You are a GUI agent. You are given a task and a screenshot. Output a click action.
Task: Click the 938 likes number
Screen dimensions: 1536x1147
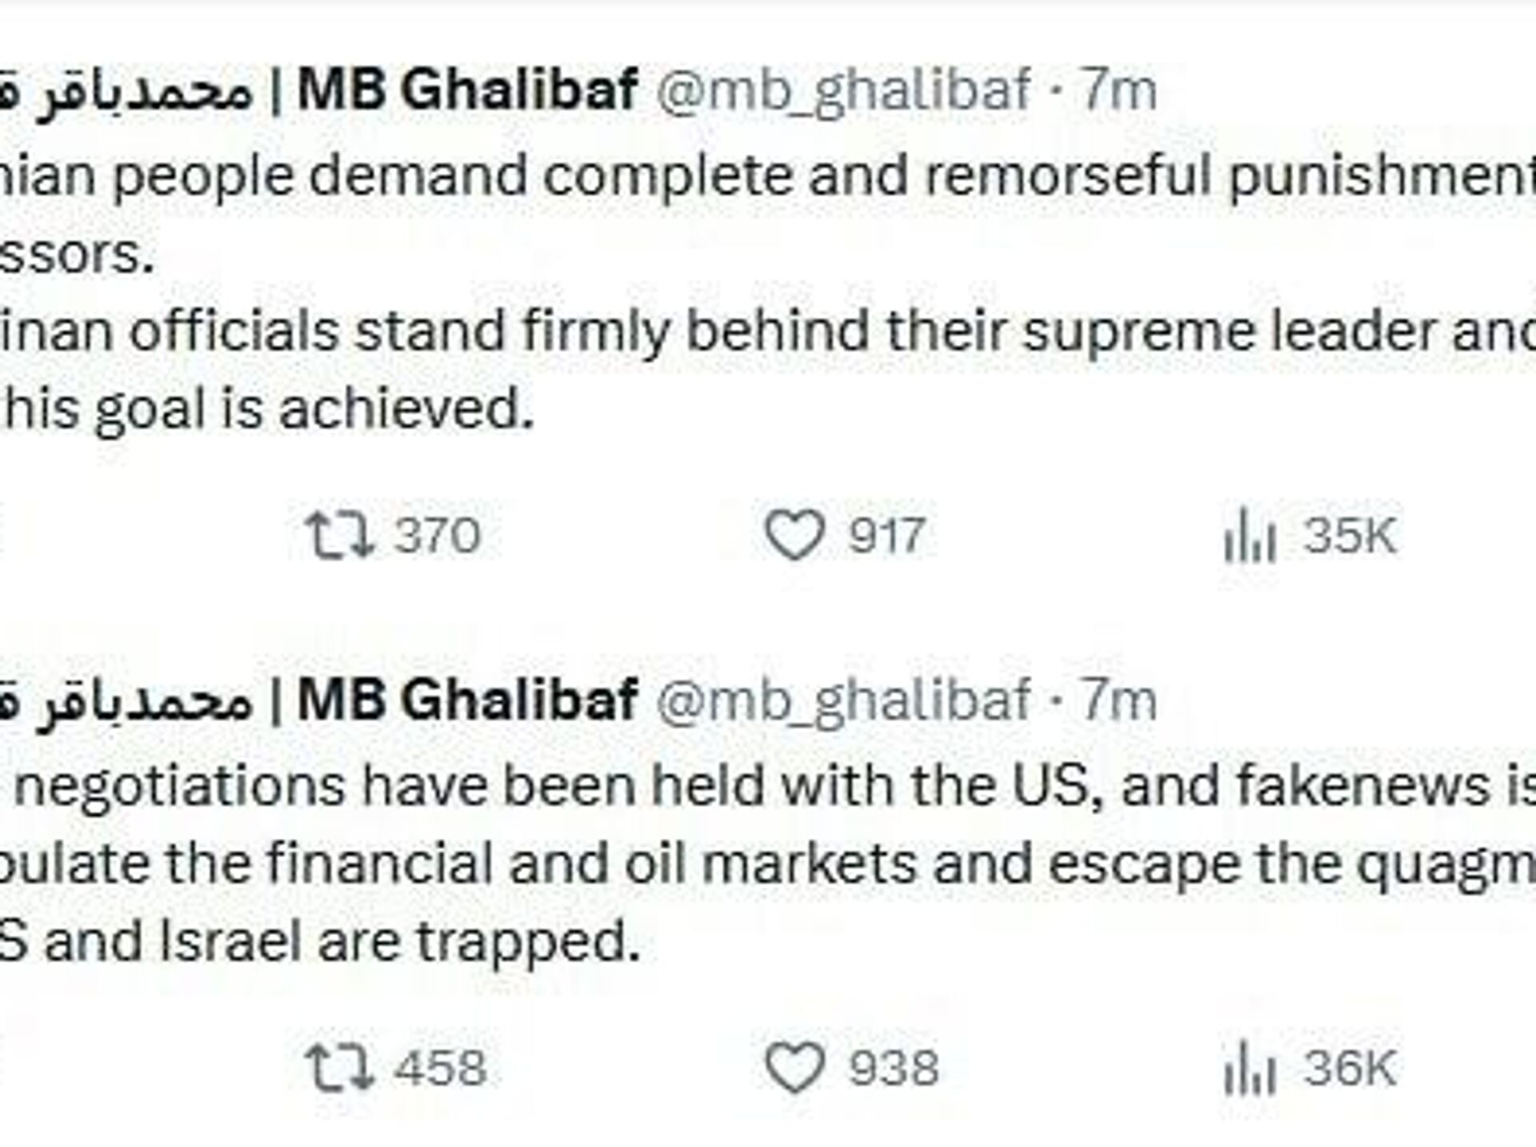pos(893,1068)
